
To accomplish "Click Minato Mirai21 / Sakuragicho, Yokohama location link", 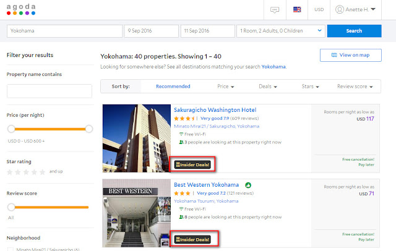I will click(x=217, y=126).
